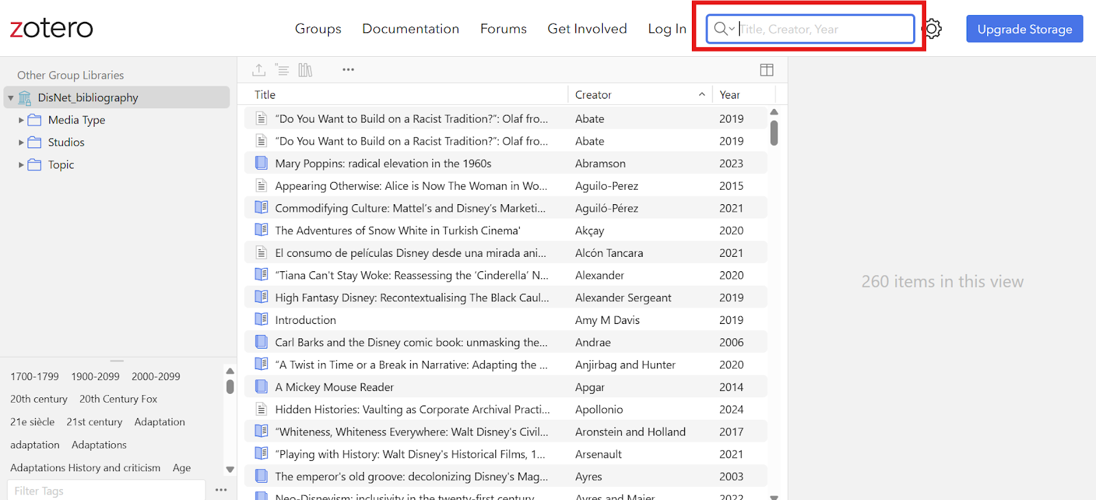
Task: Select the DisNet_bibliography library
Action: tap(116, 97)
